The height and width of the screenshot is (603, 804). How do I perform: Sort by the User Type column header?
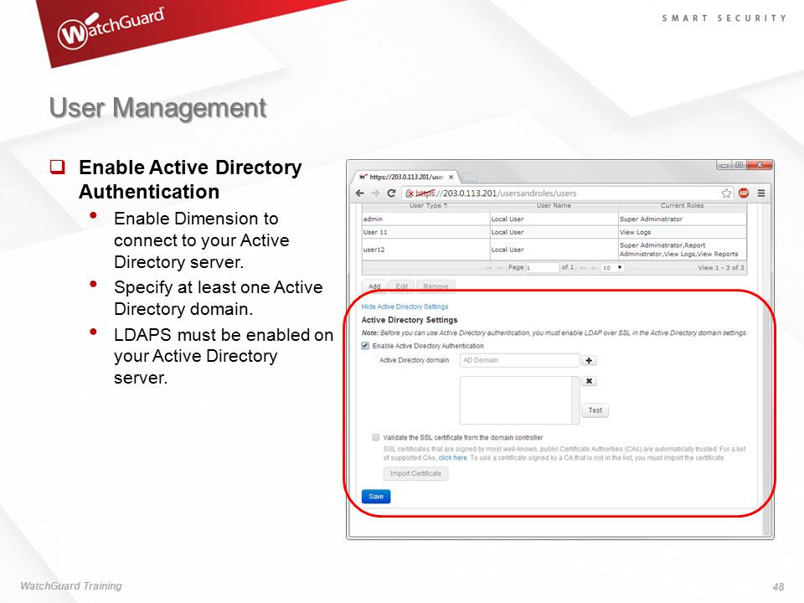point(426,206)
